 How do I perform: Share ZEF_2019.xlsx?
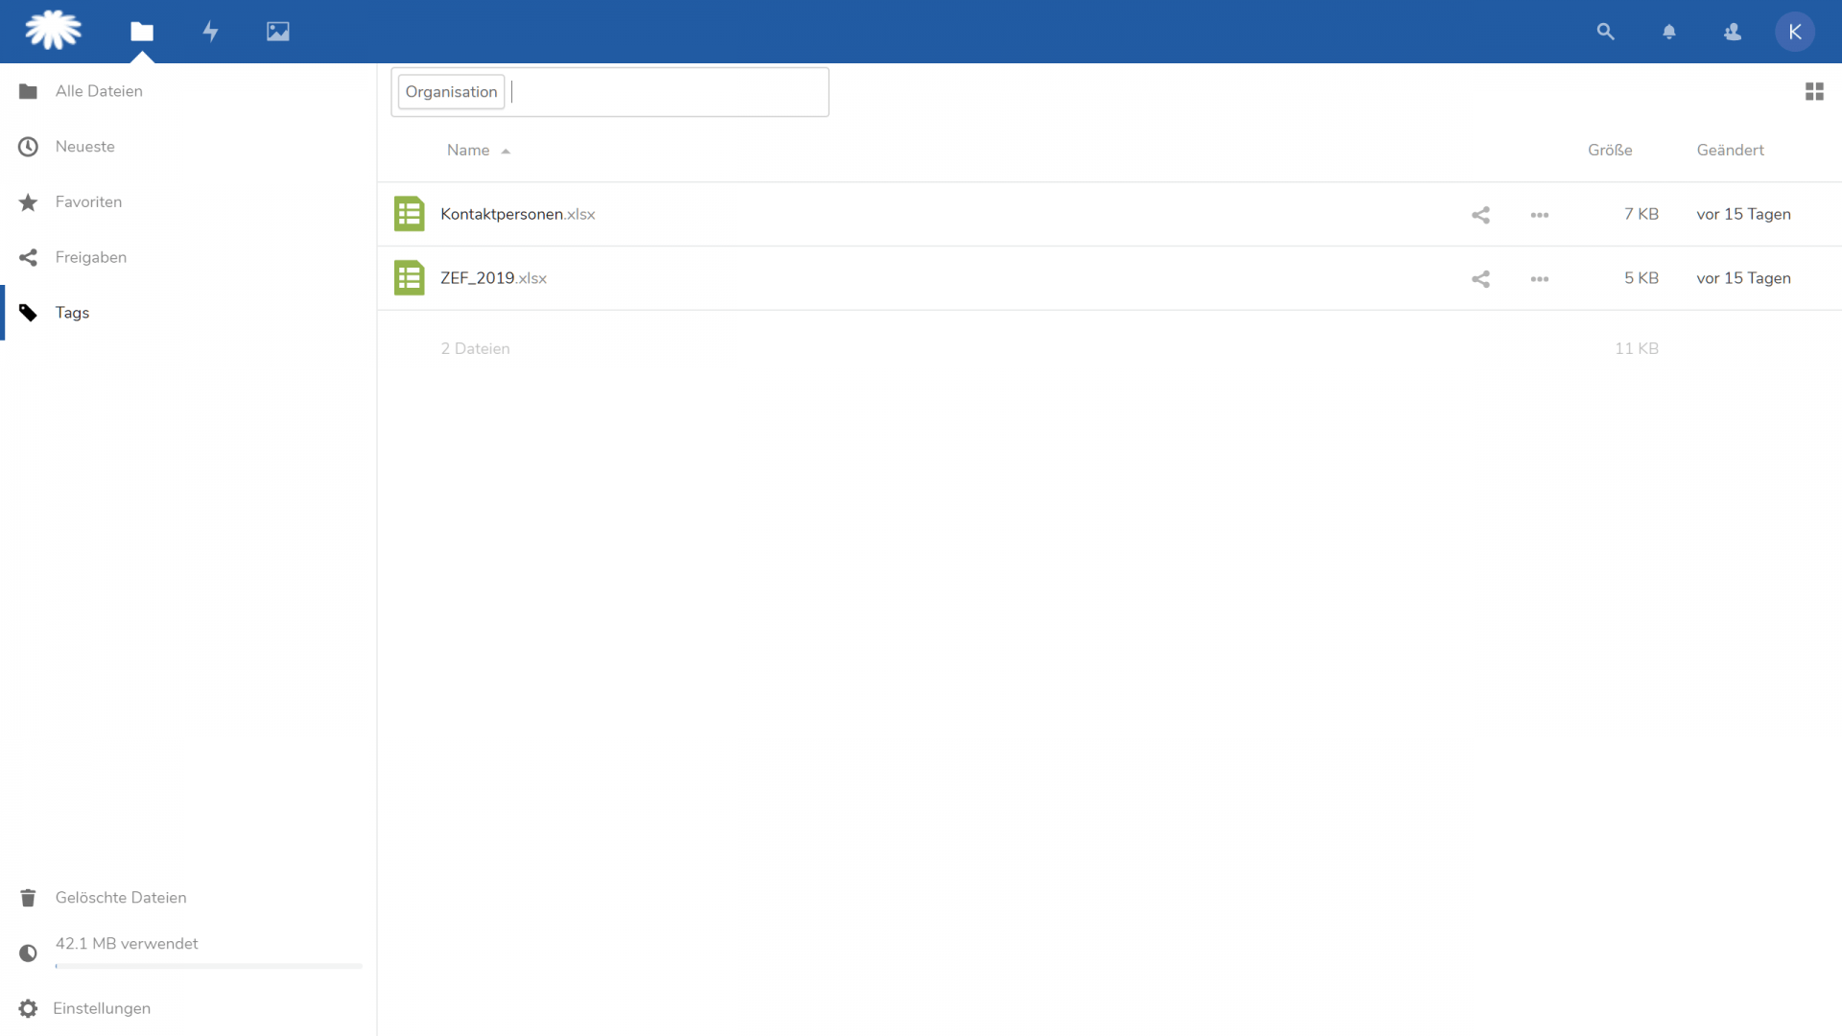pyautogui.click(x=1480, y=279)
